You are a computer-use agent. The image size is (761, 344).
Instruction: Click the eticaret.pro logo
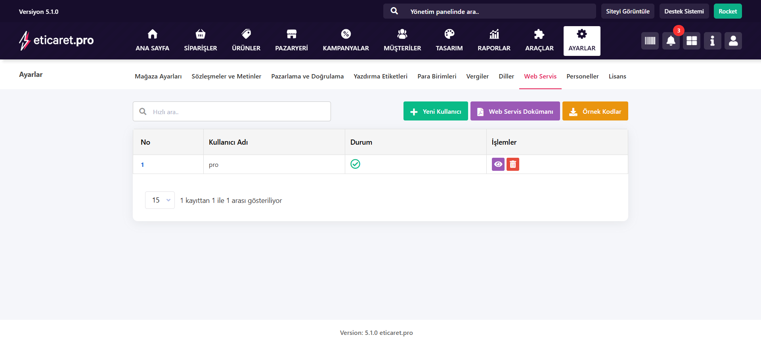[x=56, y=40]
